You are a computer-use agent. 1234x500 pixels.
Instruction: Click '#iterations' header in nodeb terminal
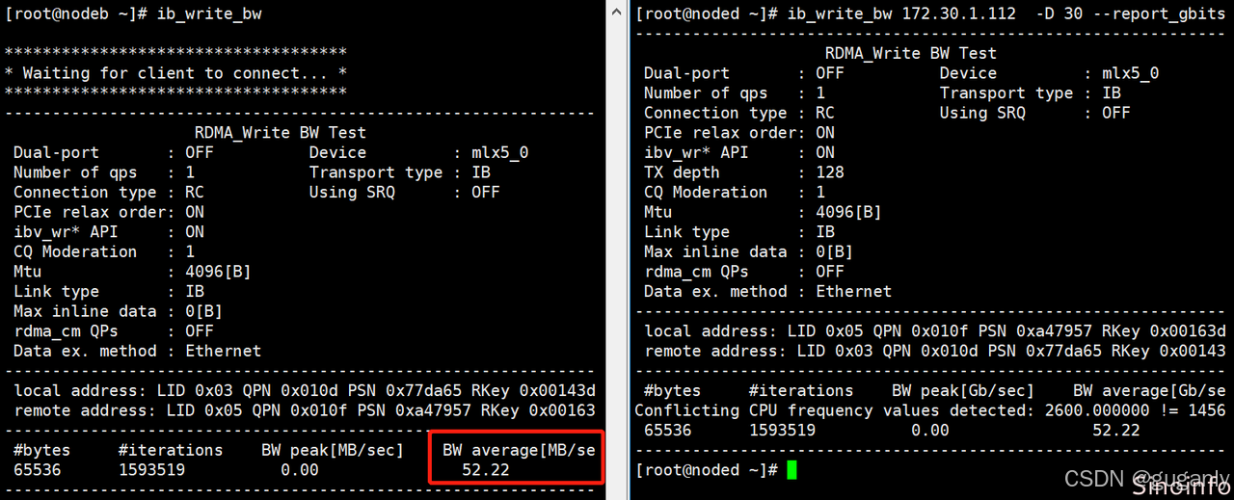[171, 450]
